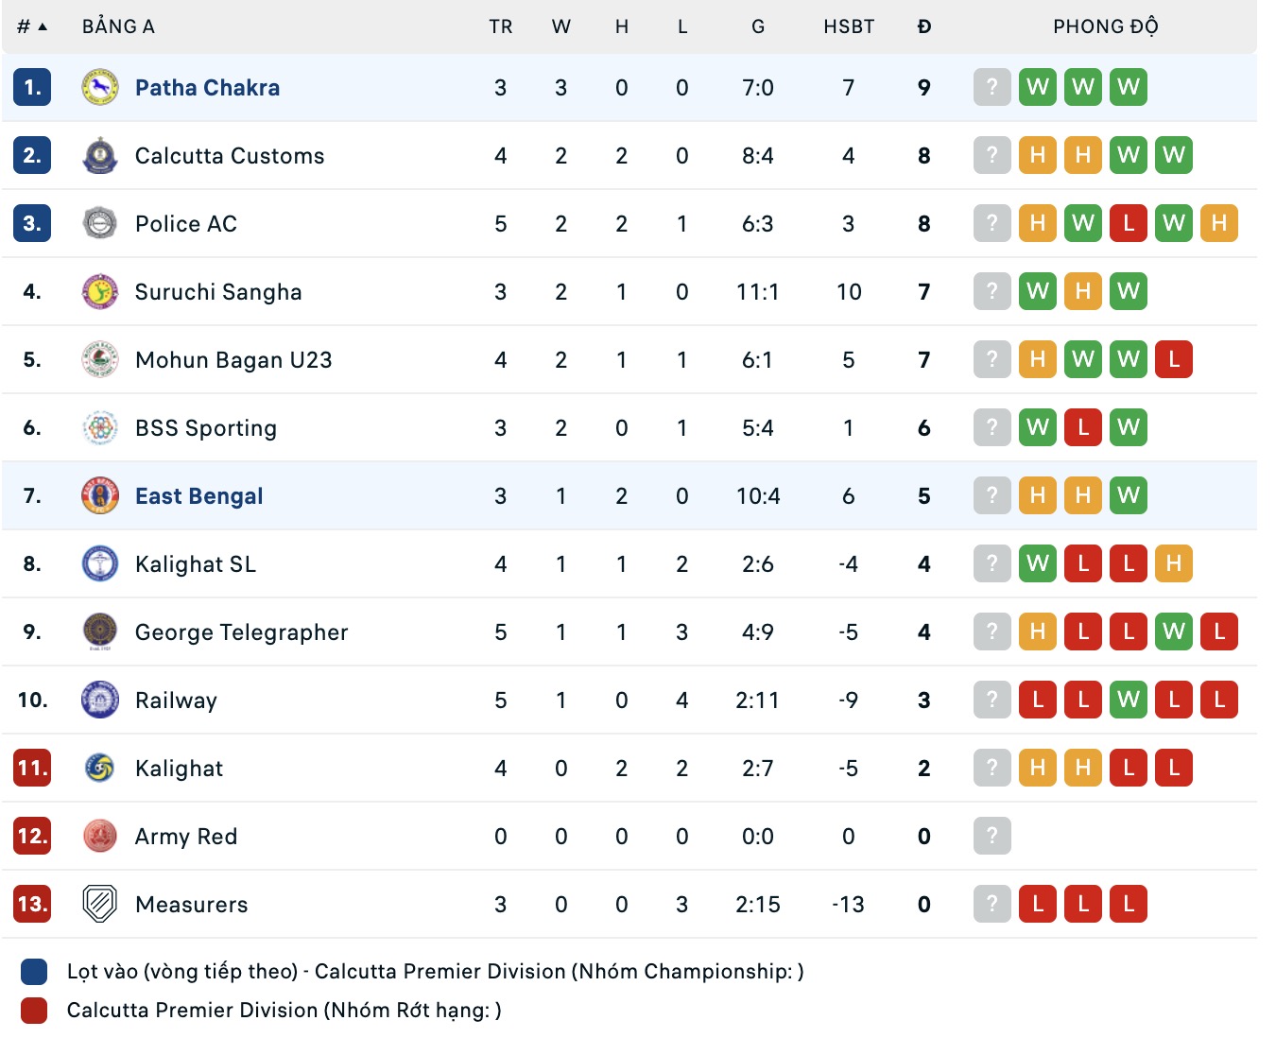Open the Railway team logo
The height and width of the screenshot is (1038, 1276).
(99, 700)
